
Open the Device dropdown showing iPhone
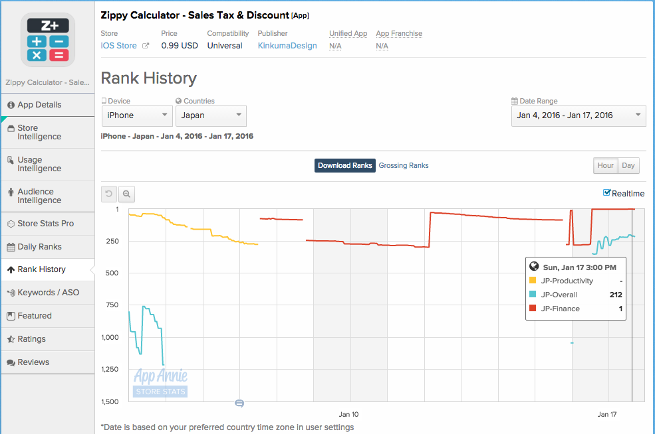(137, 116)
